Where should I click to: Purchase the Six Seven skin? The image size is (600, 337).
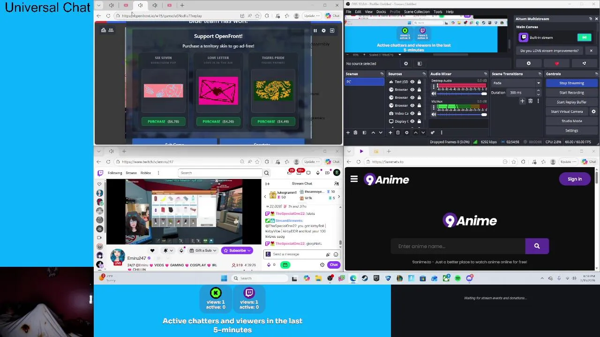[x=163, y=122]
